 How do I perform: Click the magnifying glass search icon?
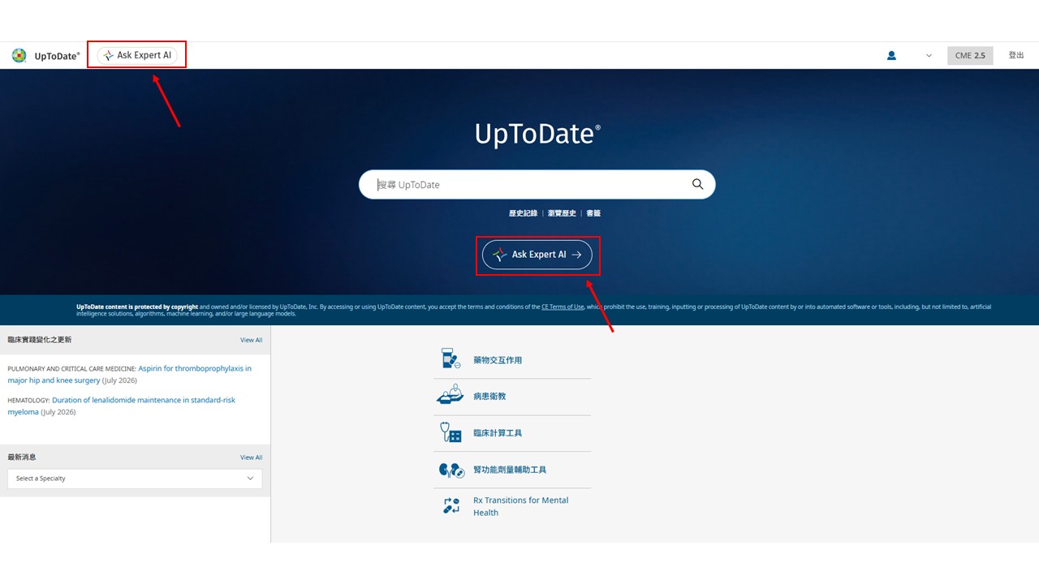tap(697, 184)
